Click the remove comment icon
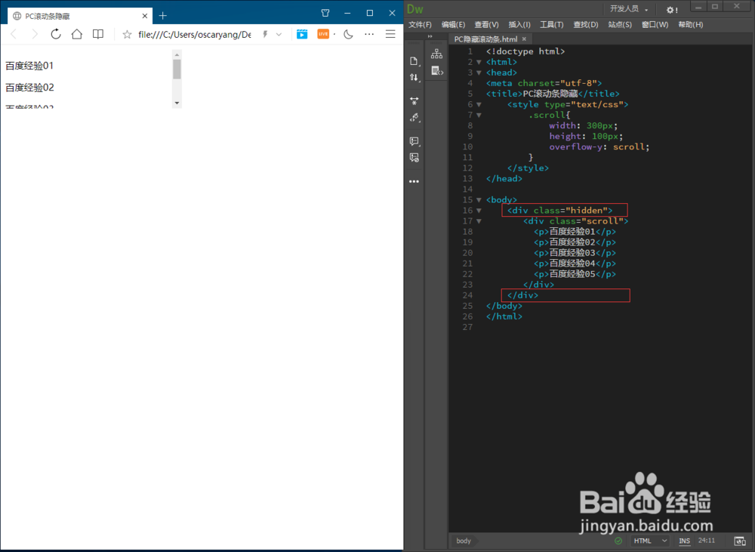755x552 pixels. click(x=414, y=158)
